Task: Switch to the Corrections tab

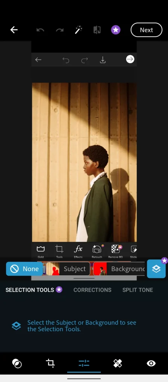Action: (93, 290)
